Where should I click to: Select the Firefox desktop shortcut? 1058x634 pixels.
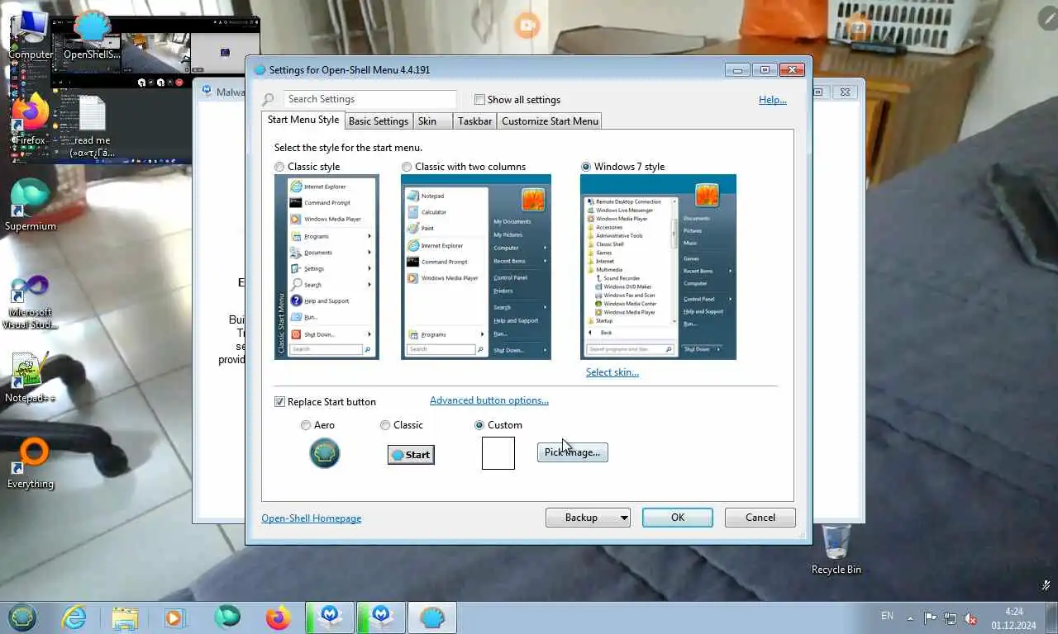click(x=30, y=121)
